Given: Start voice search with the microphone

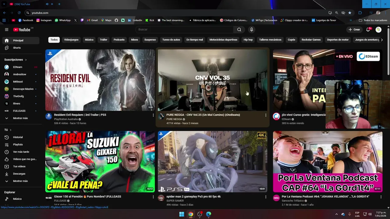Looking at the screenshot, I should [x=251, y=30].
